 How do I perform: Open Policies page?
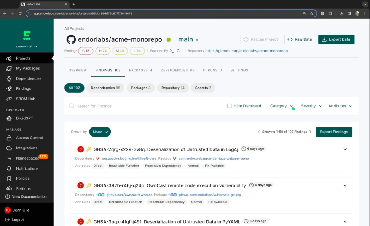pyautogui.click(x=23, y=179)
